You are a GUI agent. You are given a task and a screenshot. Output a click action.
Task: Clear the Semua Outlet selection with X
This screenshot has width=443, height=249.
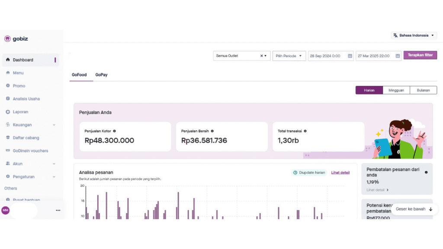coord(261,56)
